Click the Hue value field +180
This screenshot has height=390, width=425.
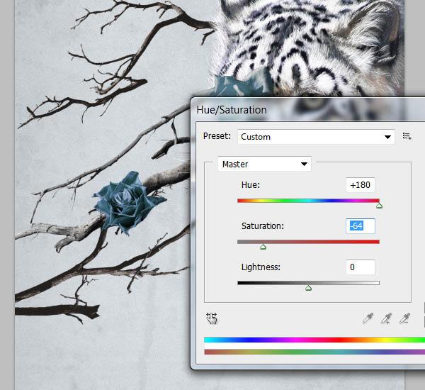[361, 185]
